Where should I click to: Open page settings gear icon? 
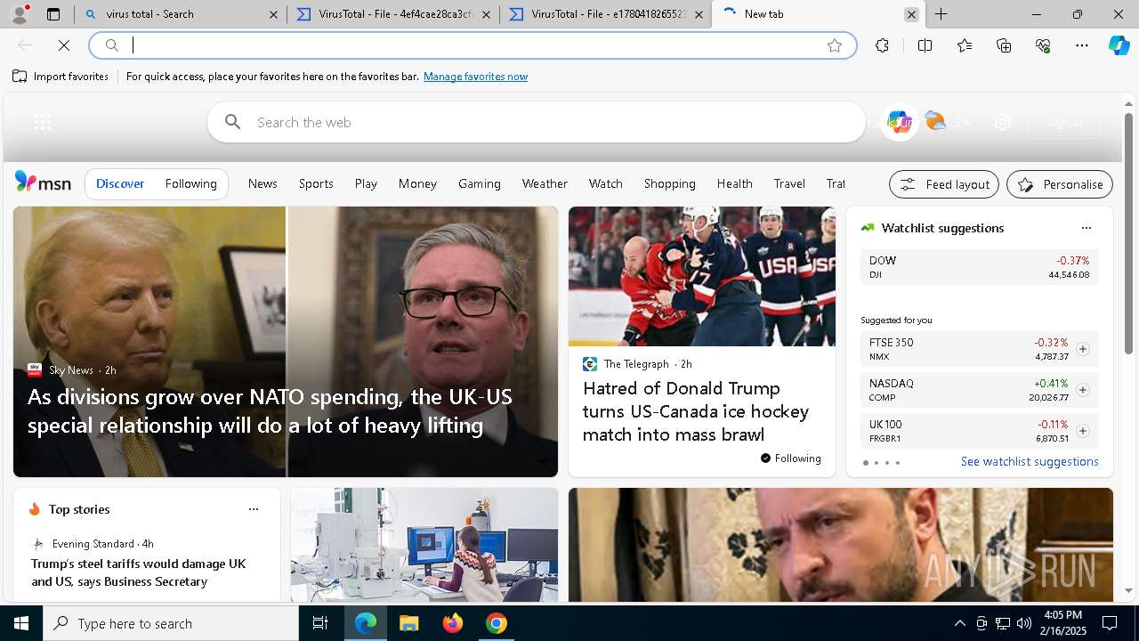pyautogui.click(x=1003, y=122)
